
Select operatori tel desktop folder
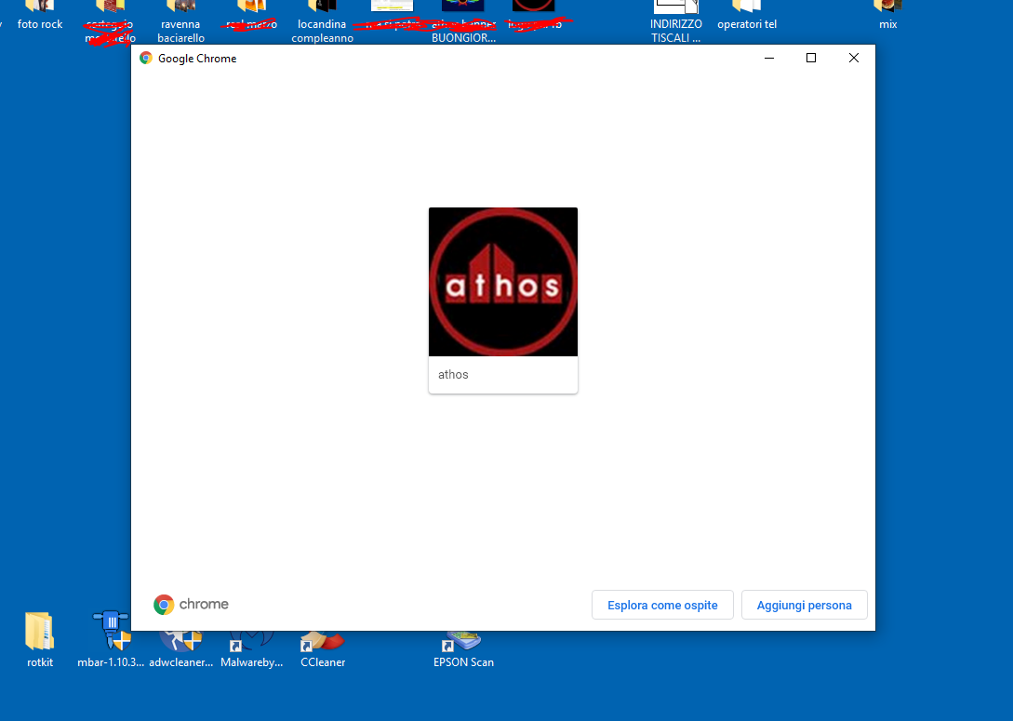(x=747, y=16)
